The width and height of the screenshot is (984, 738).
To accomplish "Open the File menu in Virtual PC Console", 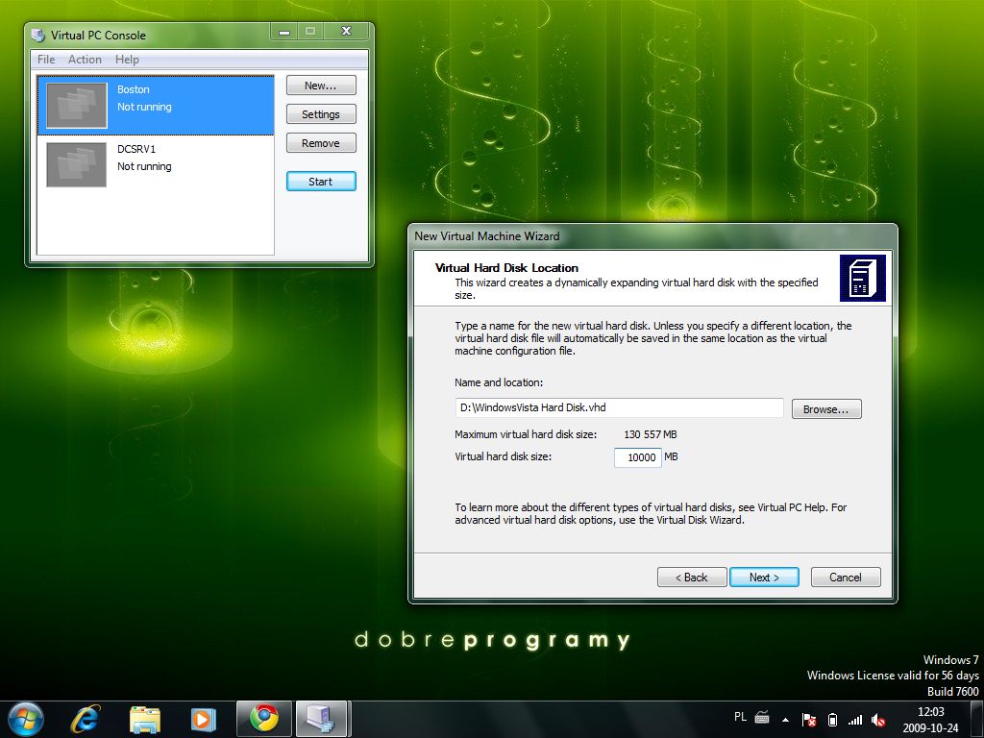I will tap(46, 60).
